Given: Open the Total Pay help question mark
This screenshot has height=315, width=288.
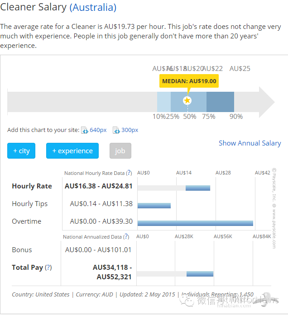Looking at the screenshot, I should 48,268.
